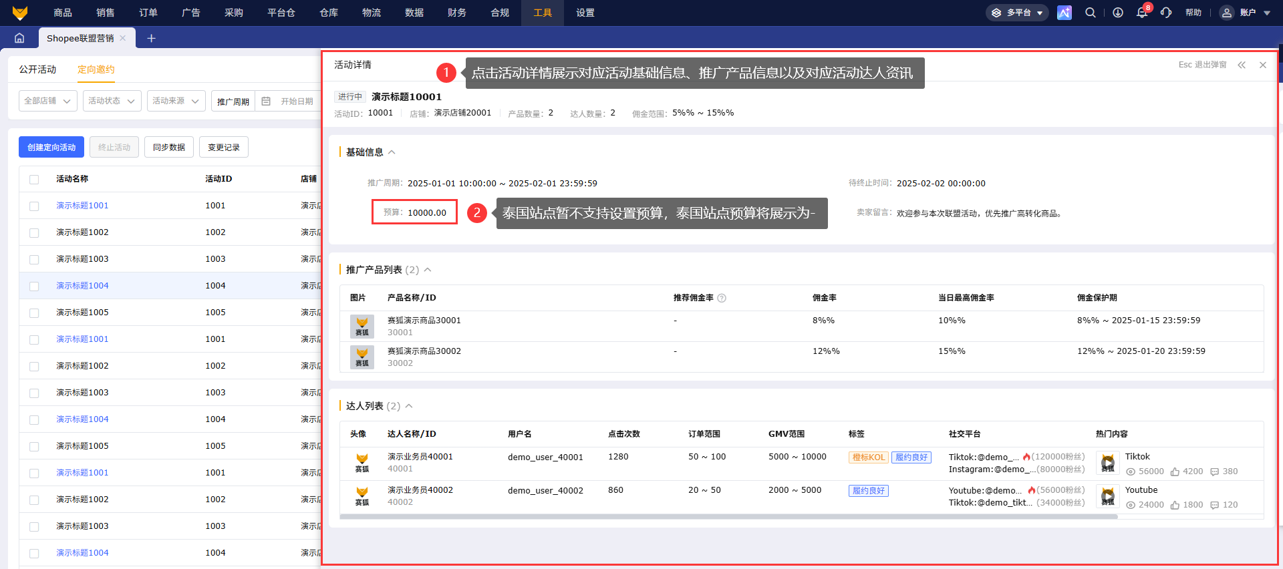The image size is (1283, 569).
Task: Open the 活动来源 dropdown
Action: point(176,101)
